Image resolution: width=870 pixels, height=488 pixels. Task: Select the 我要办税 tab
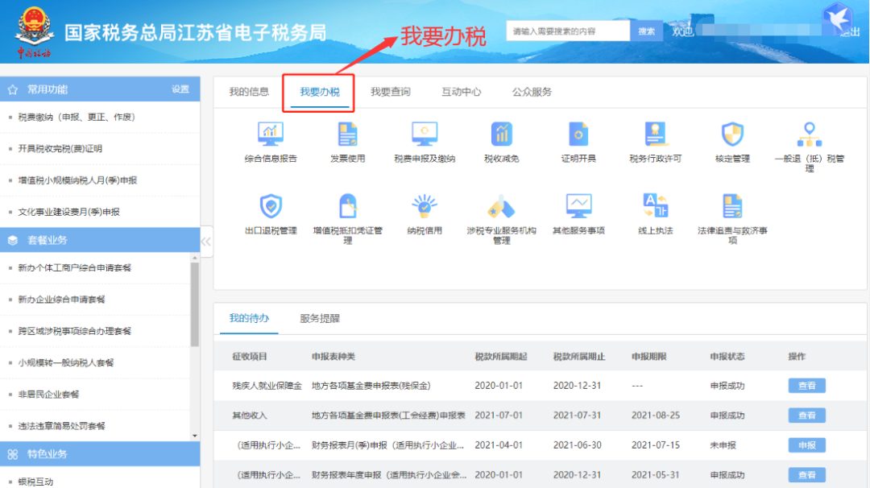coord(320,92)
